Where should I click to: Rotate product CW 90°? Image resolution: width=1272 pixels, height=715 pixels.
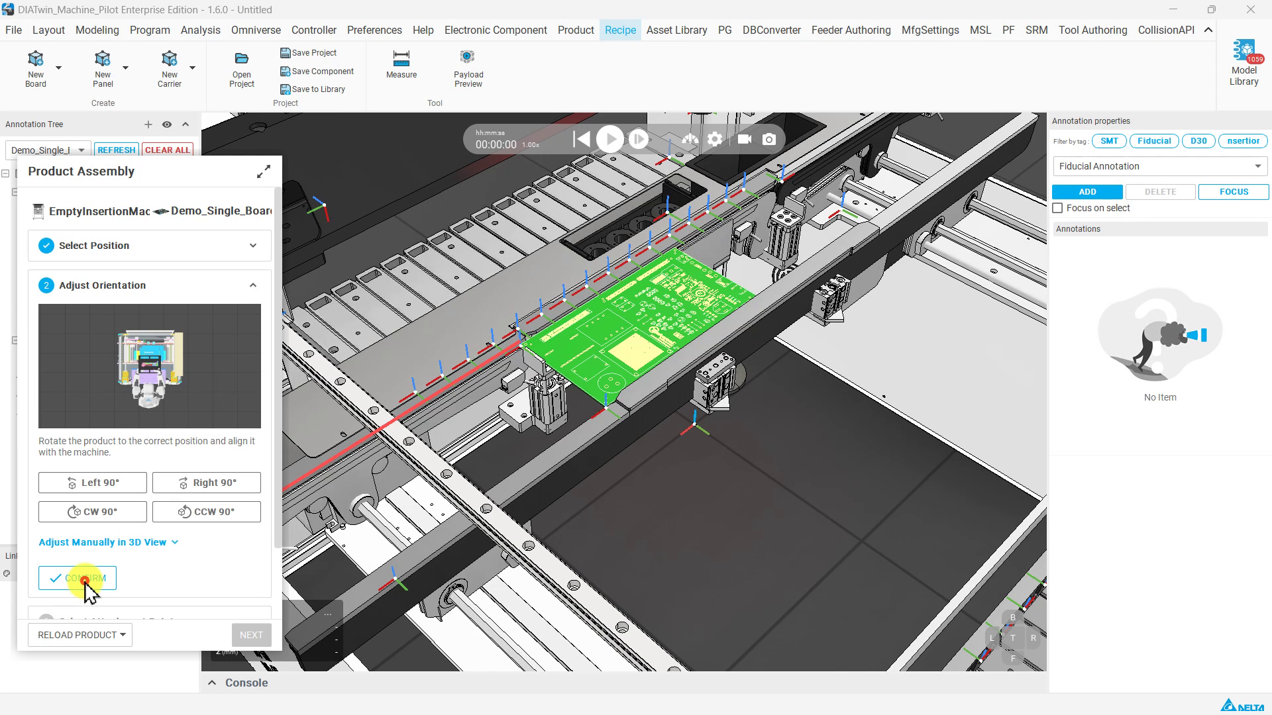93,512
